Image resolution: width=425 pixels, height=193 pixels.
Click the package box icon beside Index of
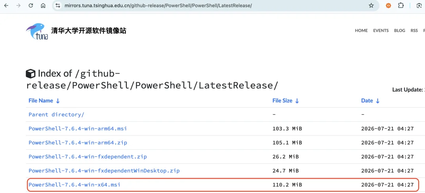point(31,74)
